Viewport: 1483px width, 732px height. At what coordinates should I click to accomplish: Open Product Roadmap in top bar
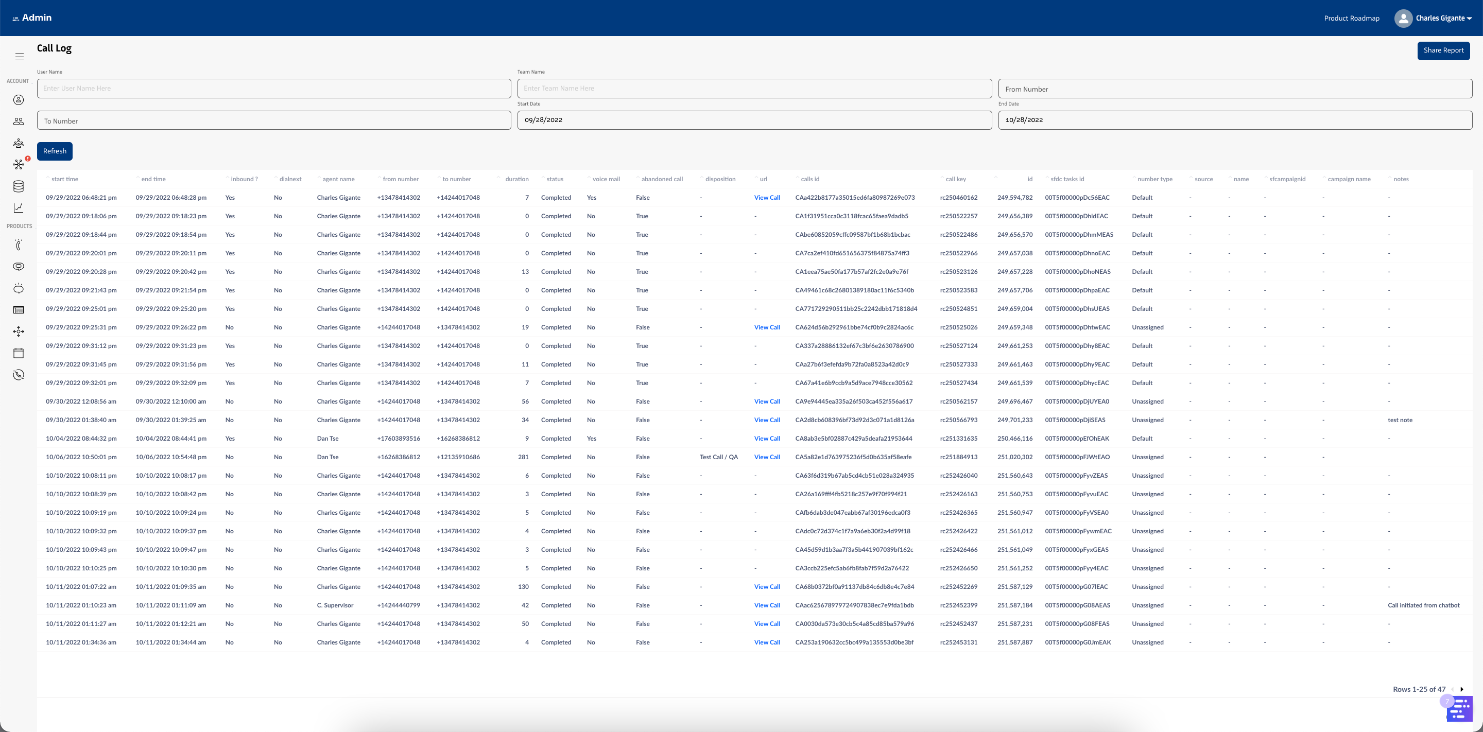tap(1351, 19)
